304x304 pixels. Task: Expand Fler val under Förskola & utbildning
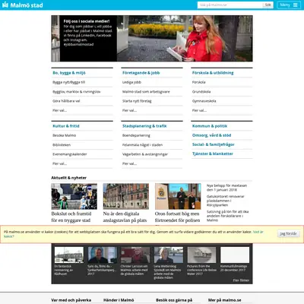coord(199,110)
